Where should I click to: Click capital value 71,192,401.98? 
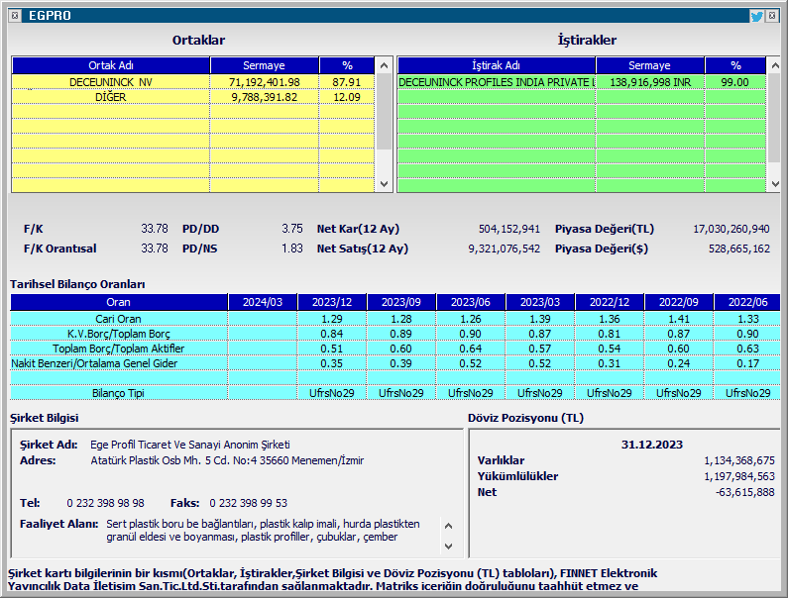265,82
